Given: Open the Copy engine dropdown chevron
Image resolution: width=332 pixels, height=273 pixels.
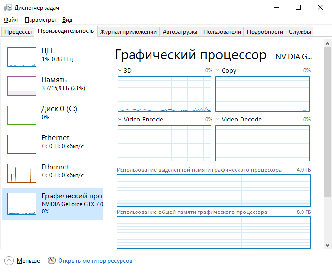Looking at the screenshot, I should click(217, 70).
